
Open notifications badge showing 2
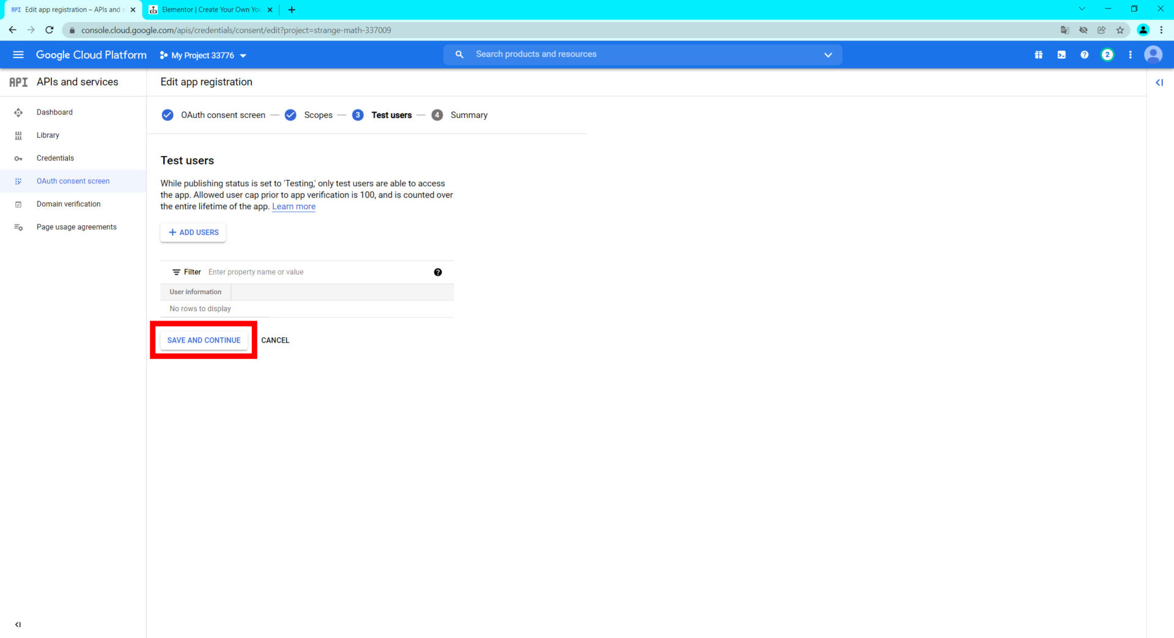[1107, 54]
